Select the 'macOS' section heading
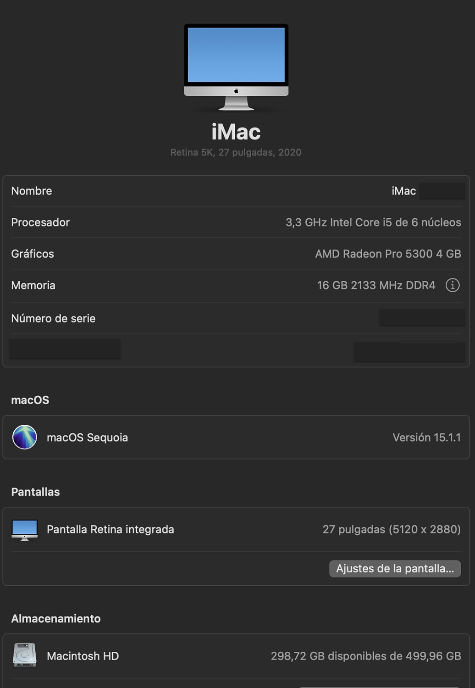This screenshot has height=688, width=475. pyautogui.click(x=30, y=400)
